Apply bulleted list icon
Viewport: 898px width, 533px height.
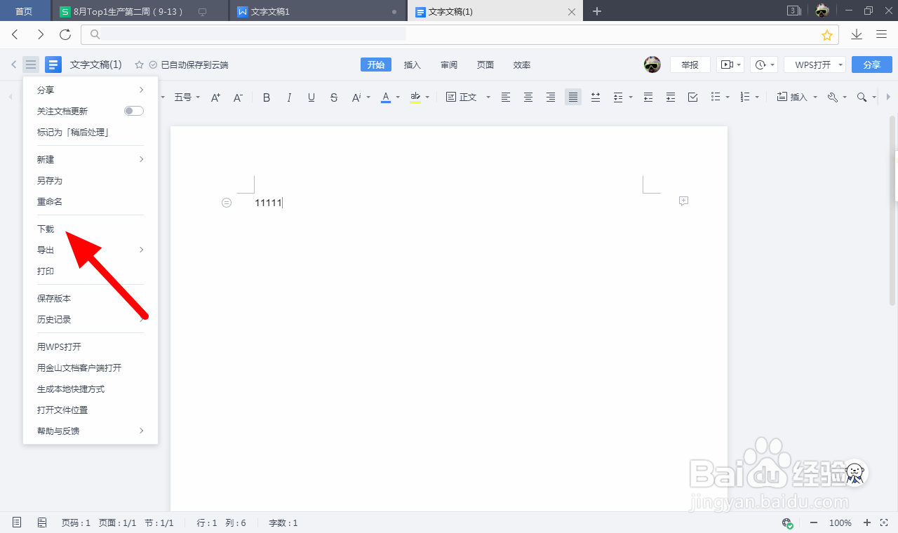pyautogui.click(x=716, y=97)
